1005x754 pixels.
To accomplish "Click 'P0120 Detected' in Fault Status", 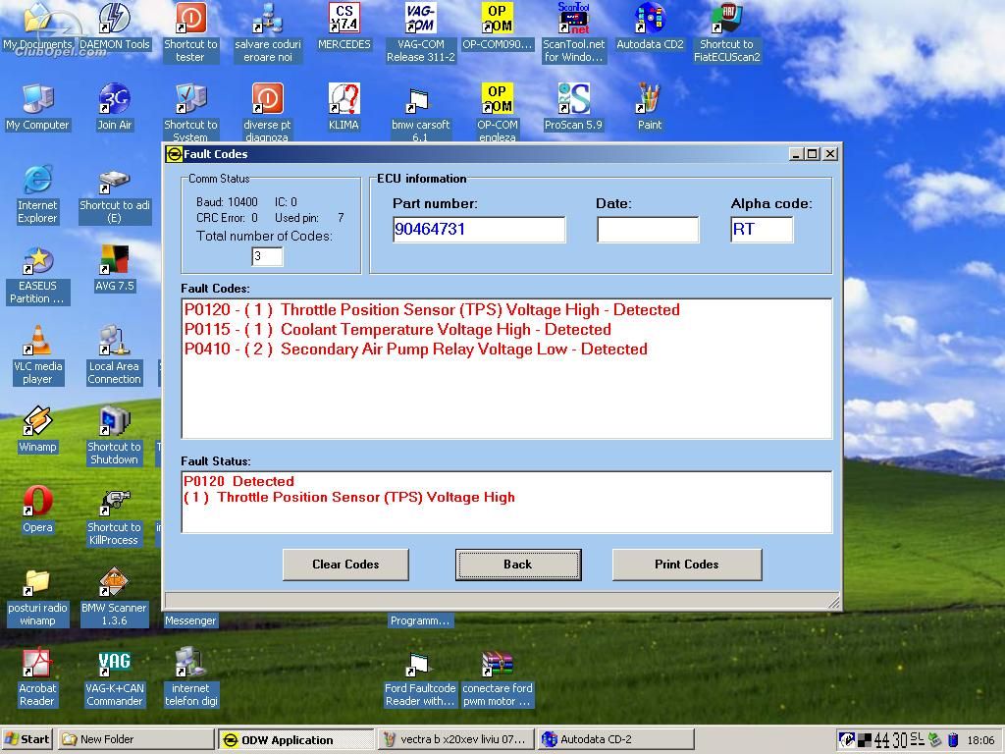I will pyautogui.click(x=238, y=481).
